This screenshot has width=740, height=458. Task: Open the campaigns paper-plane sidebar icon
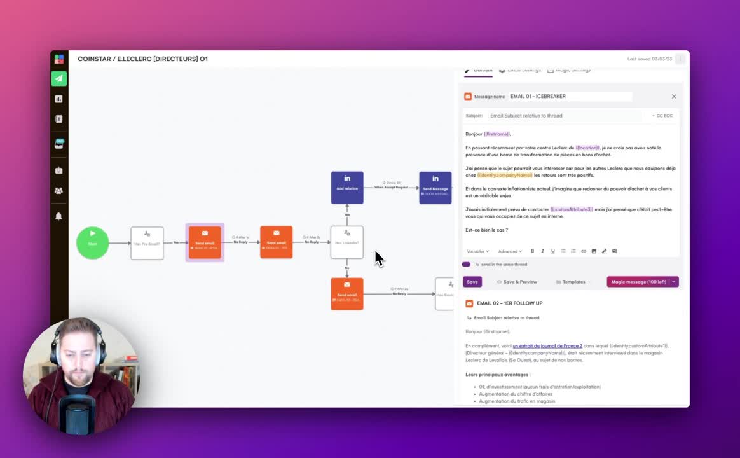point(59,78)
